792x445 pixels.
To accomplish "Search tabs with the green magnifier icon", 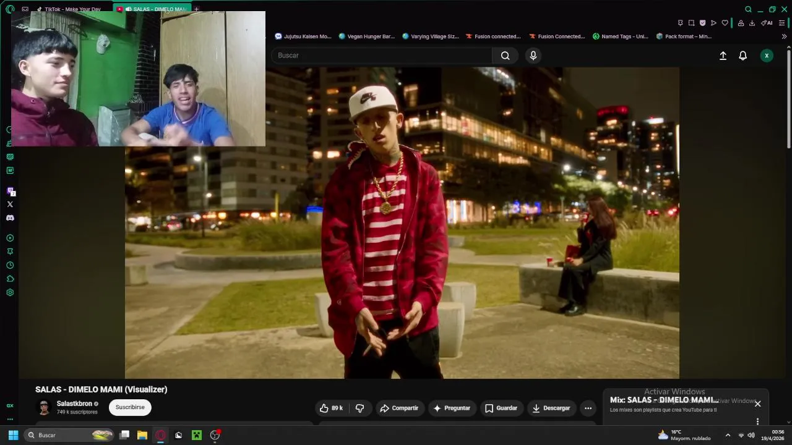I will pos(748,9).
